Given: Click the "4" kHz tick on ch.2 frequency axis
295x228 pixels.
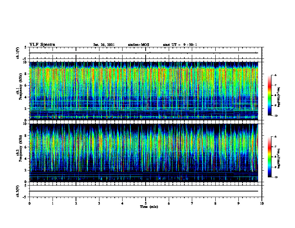Looking at the screenshot, I should 26,159.
